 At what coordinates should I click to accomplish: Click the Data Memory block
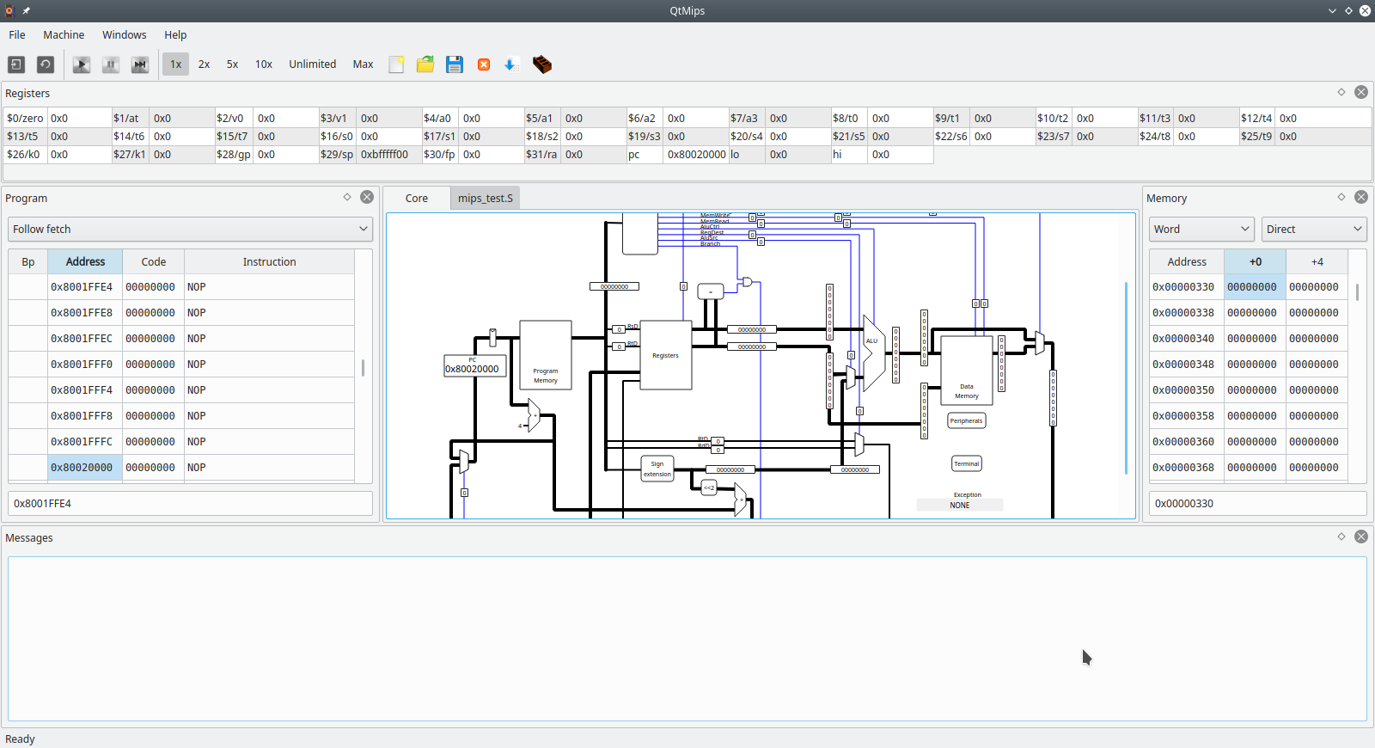pos(967,371)
